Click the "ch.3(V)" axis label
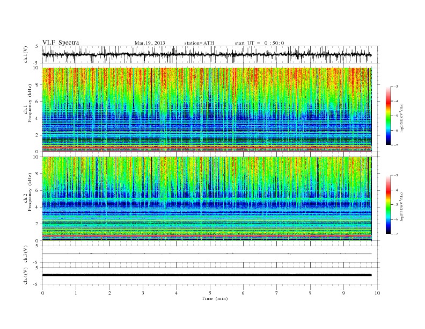 (x=26, y=254)
